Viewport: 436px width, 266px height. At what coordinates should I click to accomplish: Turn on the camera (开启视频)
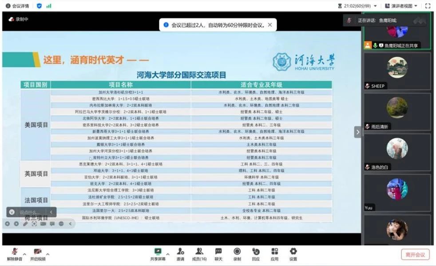(37, 254)
